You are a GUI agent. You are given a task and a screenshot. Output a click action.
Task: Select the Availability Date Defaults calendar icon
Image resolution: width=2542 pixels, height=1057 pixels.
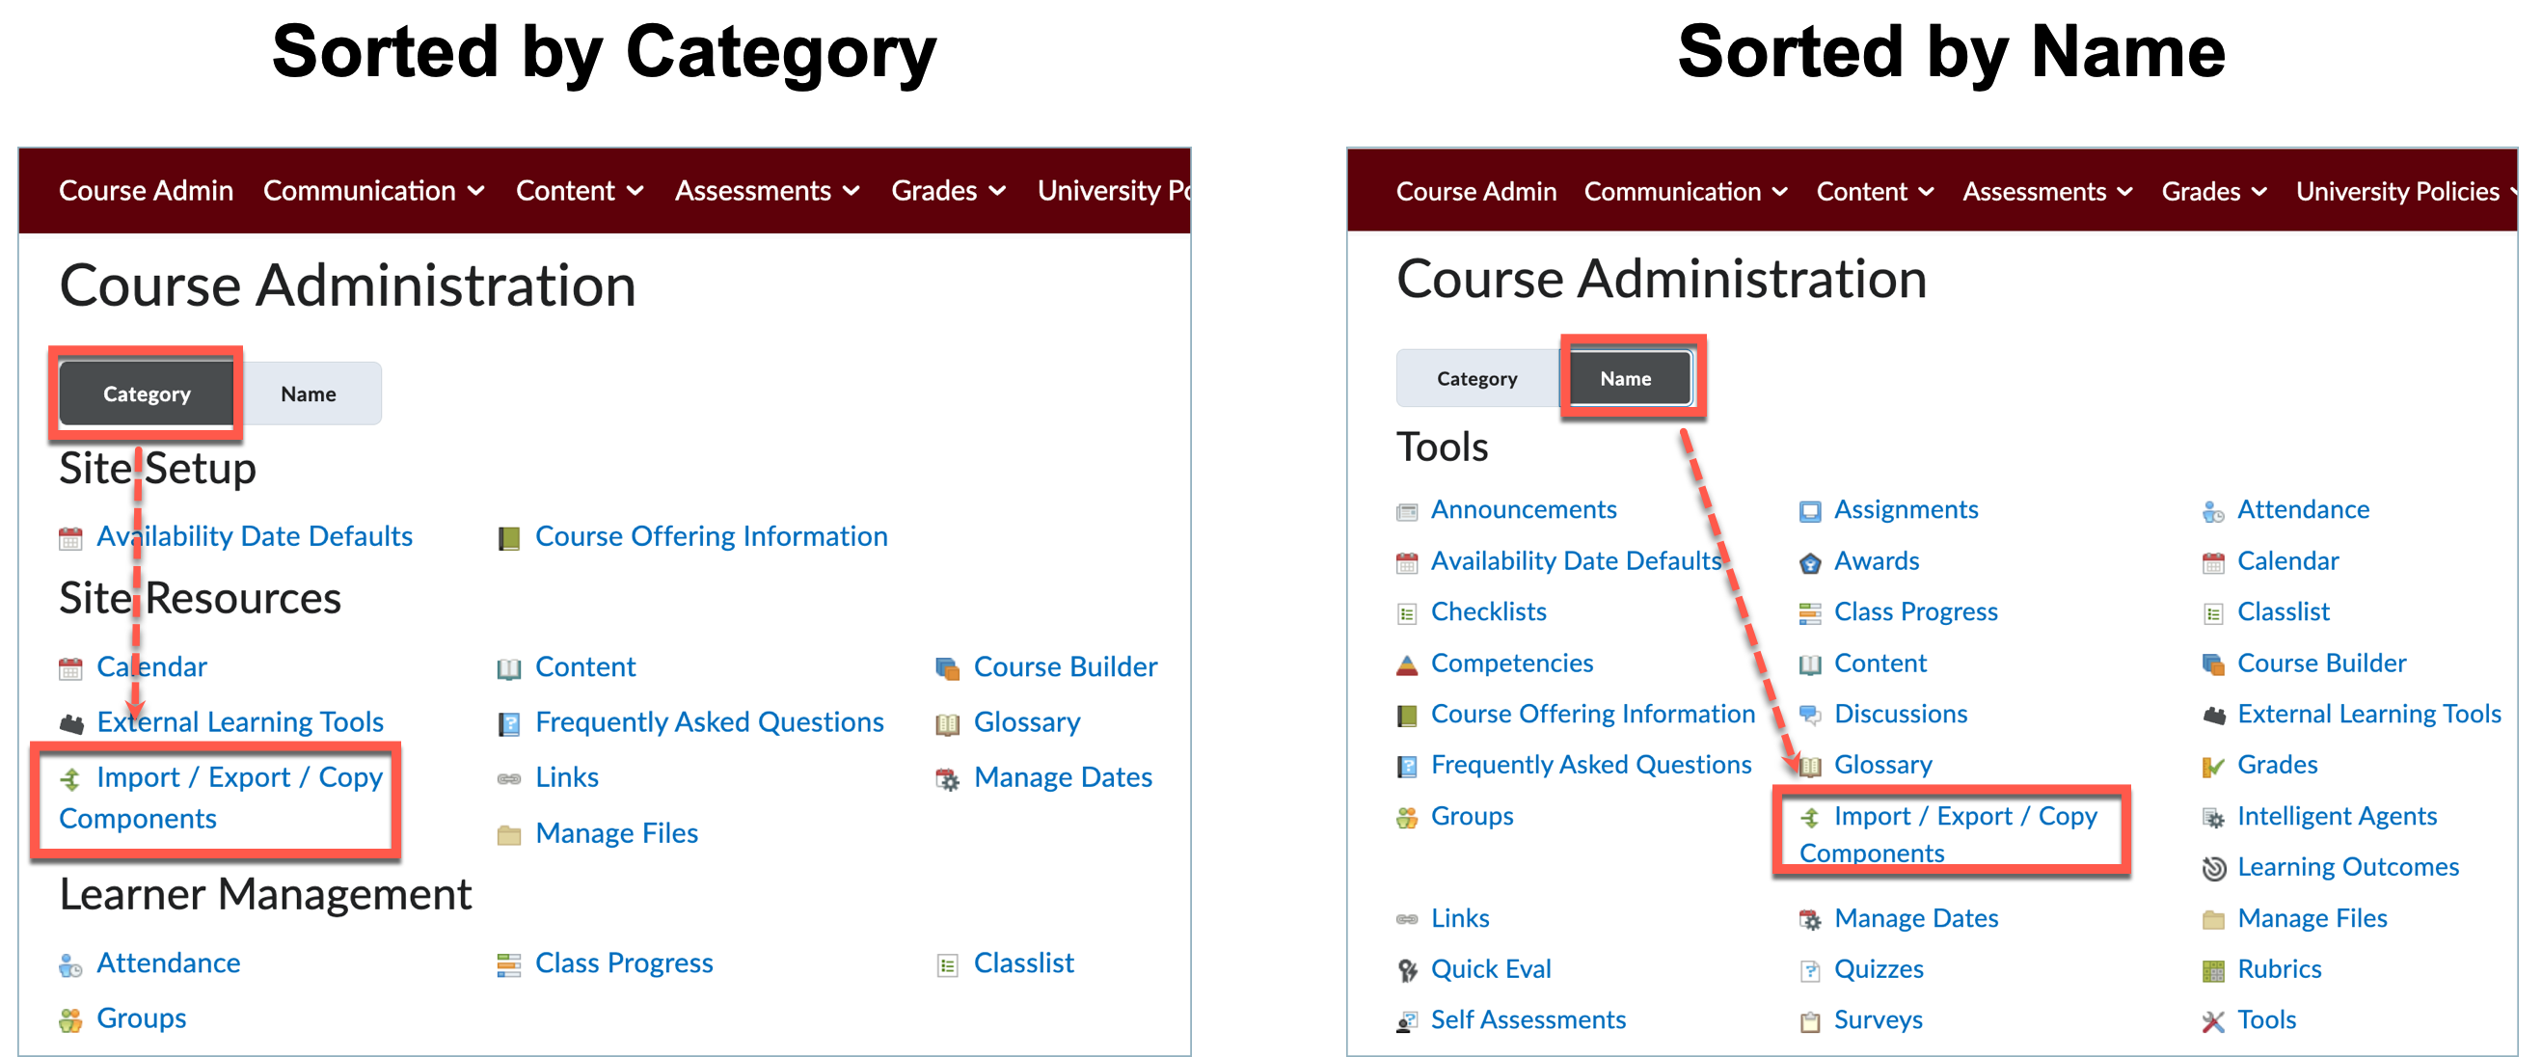(x=69, y=538)
